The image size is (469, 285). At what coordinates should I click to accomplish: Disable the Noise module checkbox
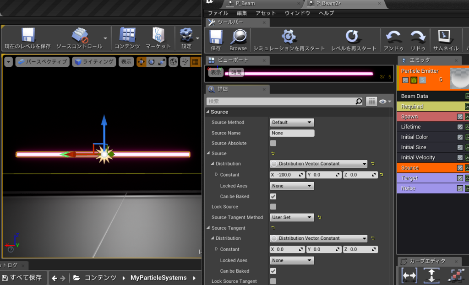460,188
